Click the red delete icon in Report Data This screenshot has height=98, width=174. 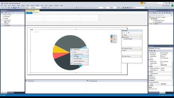tap(9, 13)
